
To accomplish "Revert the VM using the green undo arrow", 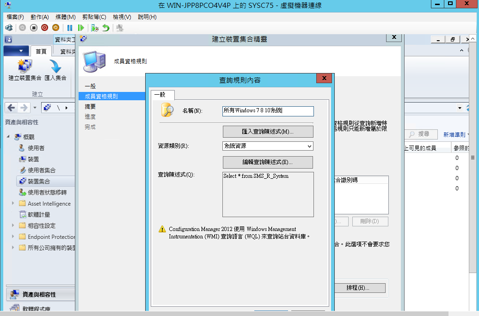I will click(106, 28).
